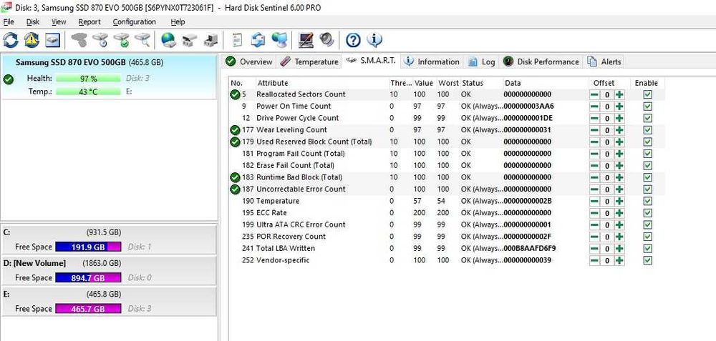
Task: Open the View menu
Action: point(59,22)
